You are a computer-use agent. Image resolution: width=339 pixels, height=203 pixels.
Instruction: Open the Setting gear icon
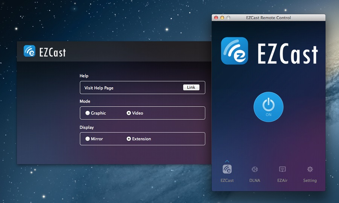(310, 169)
